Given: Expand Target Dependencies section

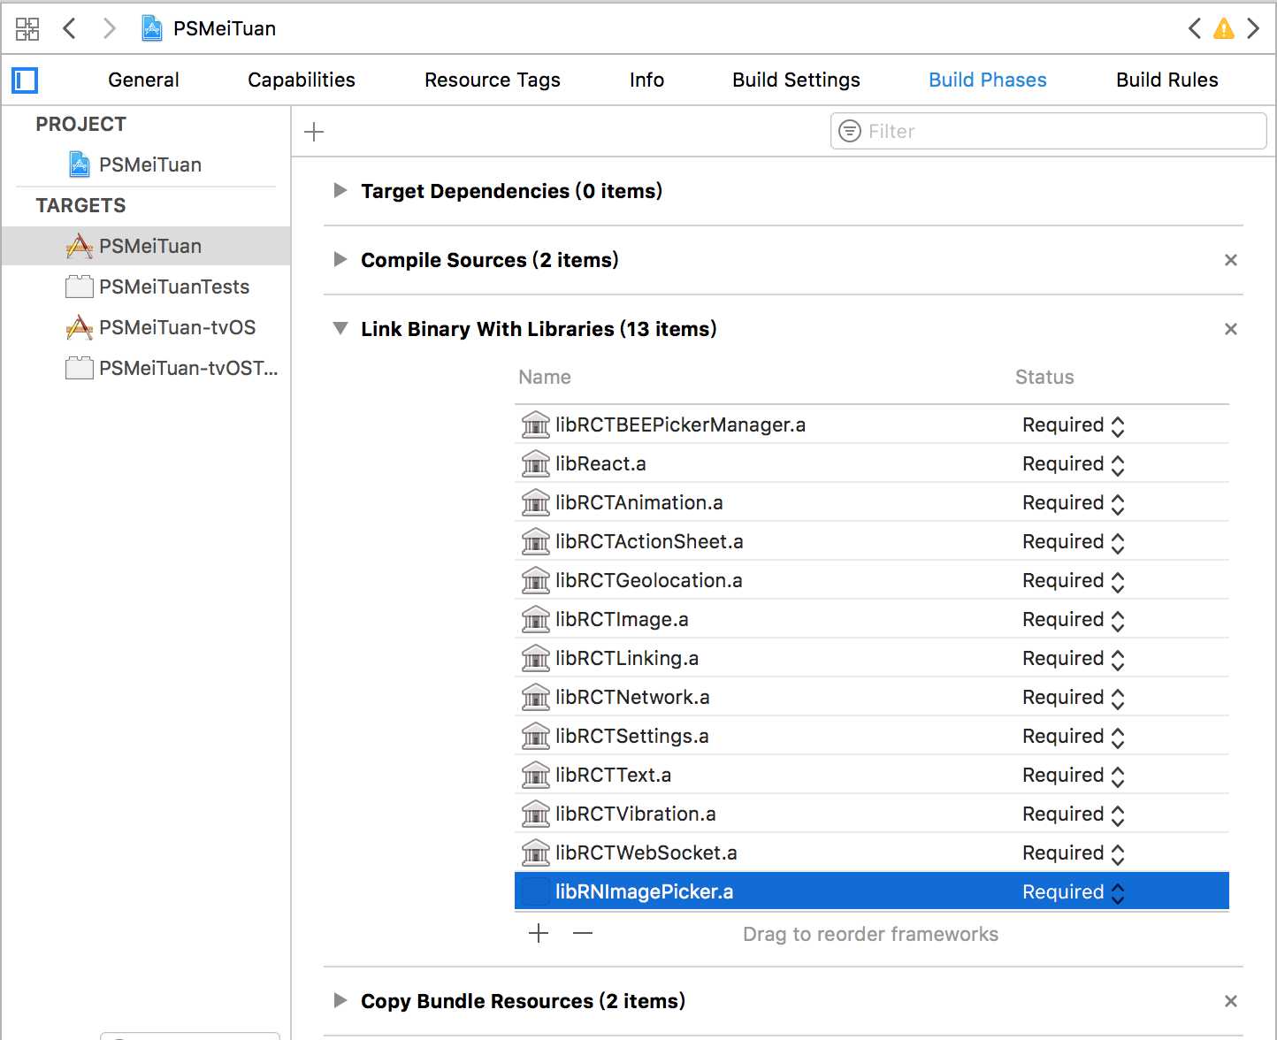Looking at the screenshot, I should pos(340,191).
